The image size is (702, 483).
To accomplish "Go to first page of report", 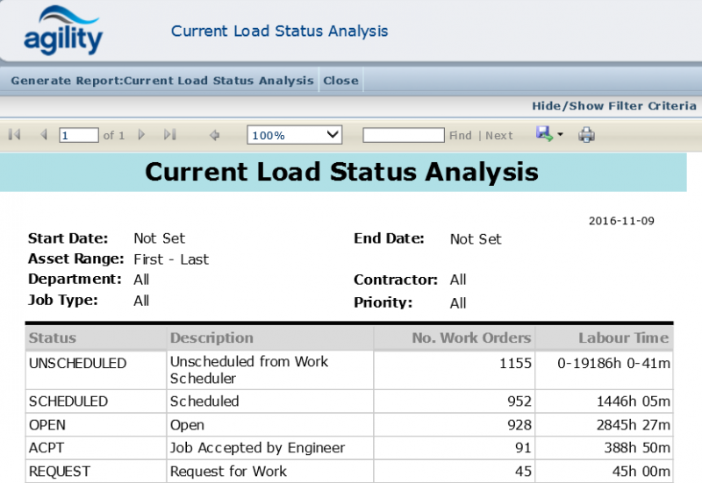I will [x=14, y=135].
